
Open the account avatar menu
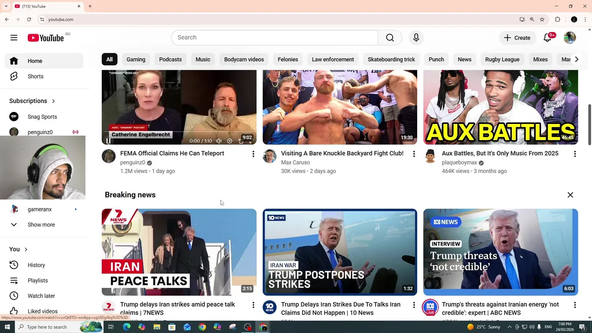(x=570, y=38)
